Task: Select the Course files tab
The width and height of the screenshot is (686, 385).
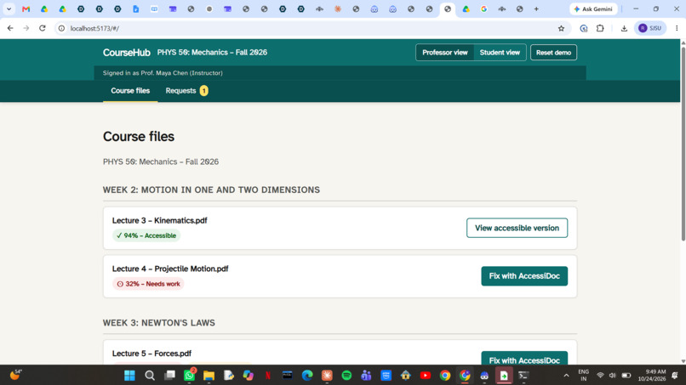Action: coord(130,91)
